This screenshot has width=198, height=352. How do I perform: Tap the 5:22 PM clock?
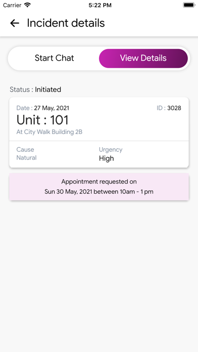100,5
